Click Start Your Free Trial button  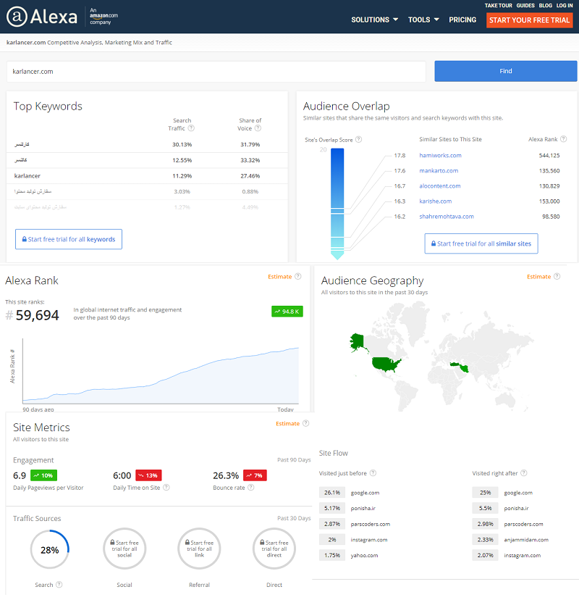(x=529, y=20)
